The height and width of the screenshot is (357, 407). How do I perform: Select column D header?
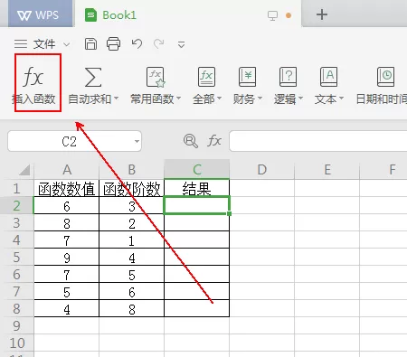pyautogui.click(x=262, y=170)
